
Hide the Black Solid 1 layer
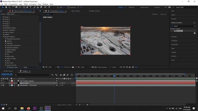click(x=2, y=83)
